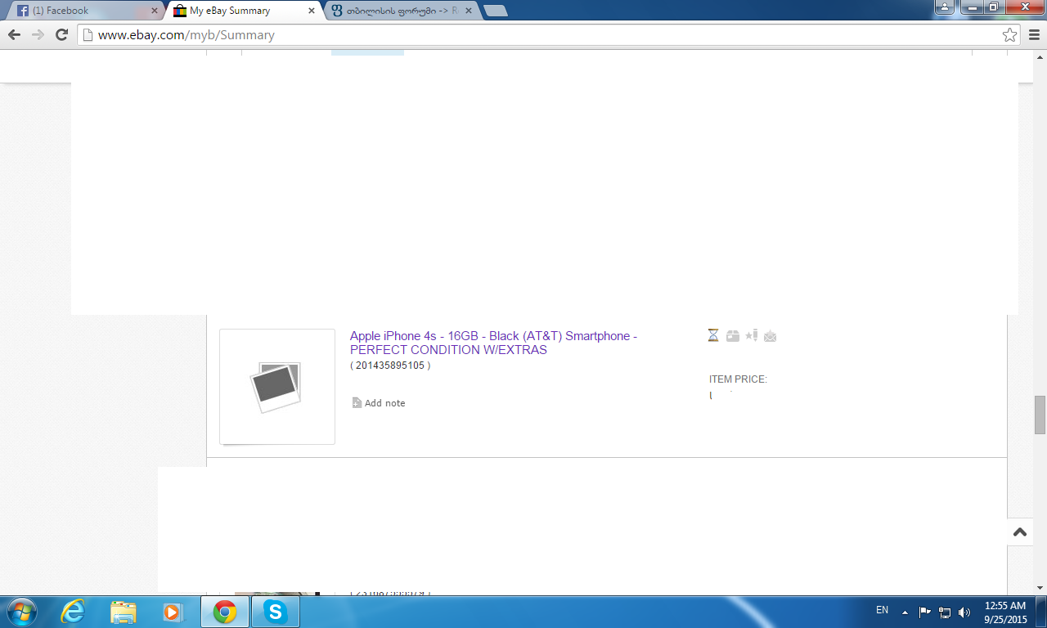
Task: Open a new browser tab
Action: (x=495, y=11)
